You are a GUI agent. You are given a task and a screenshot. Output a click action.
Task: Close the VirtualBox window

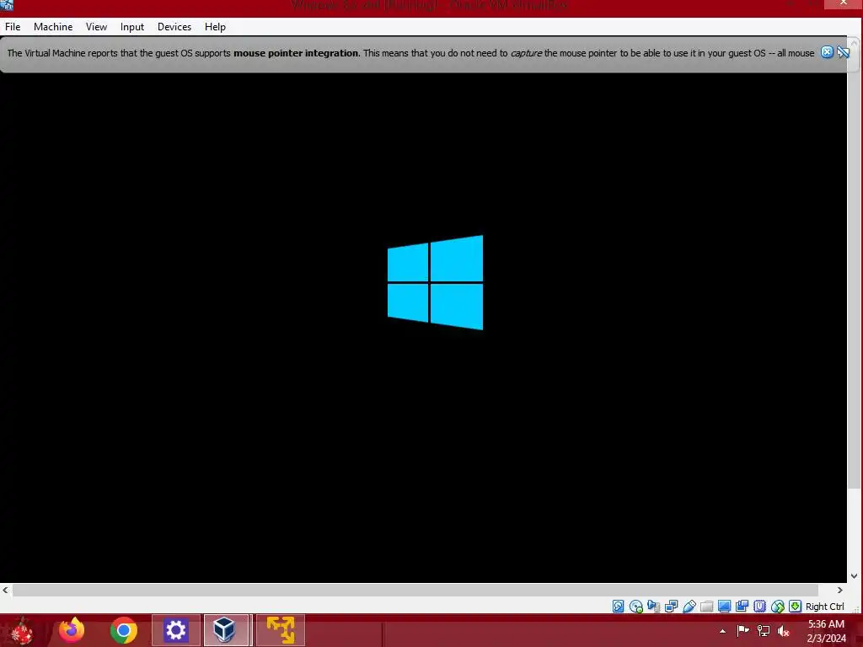843,4
